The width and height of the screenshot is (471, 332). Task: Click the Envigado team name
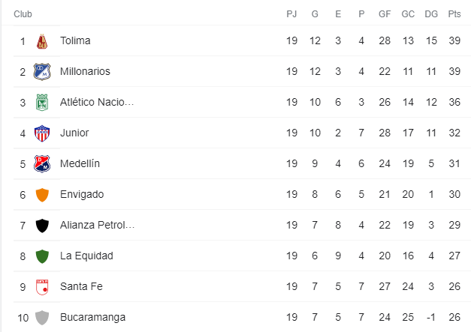82,194
